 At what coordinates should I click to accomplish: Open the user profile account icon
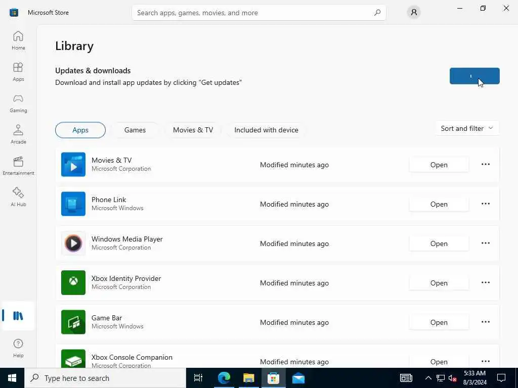(414, 13)
